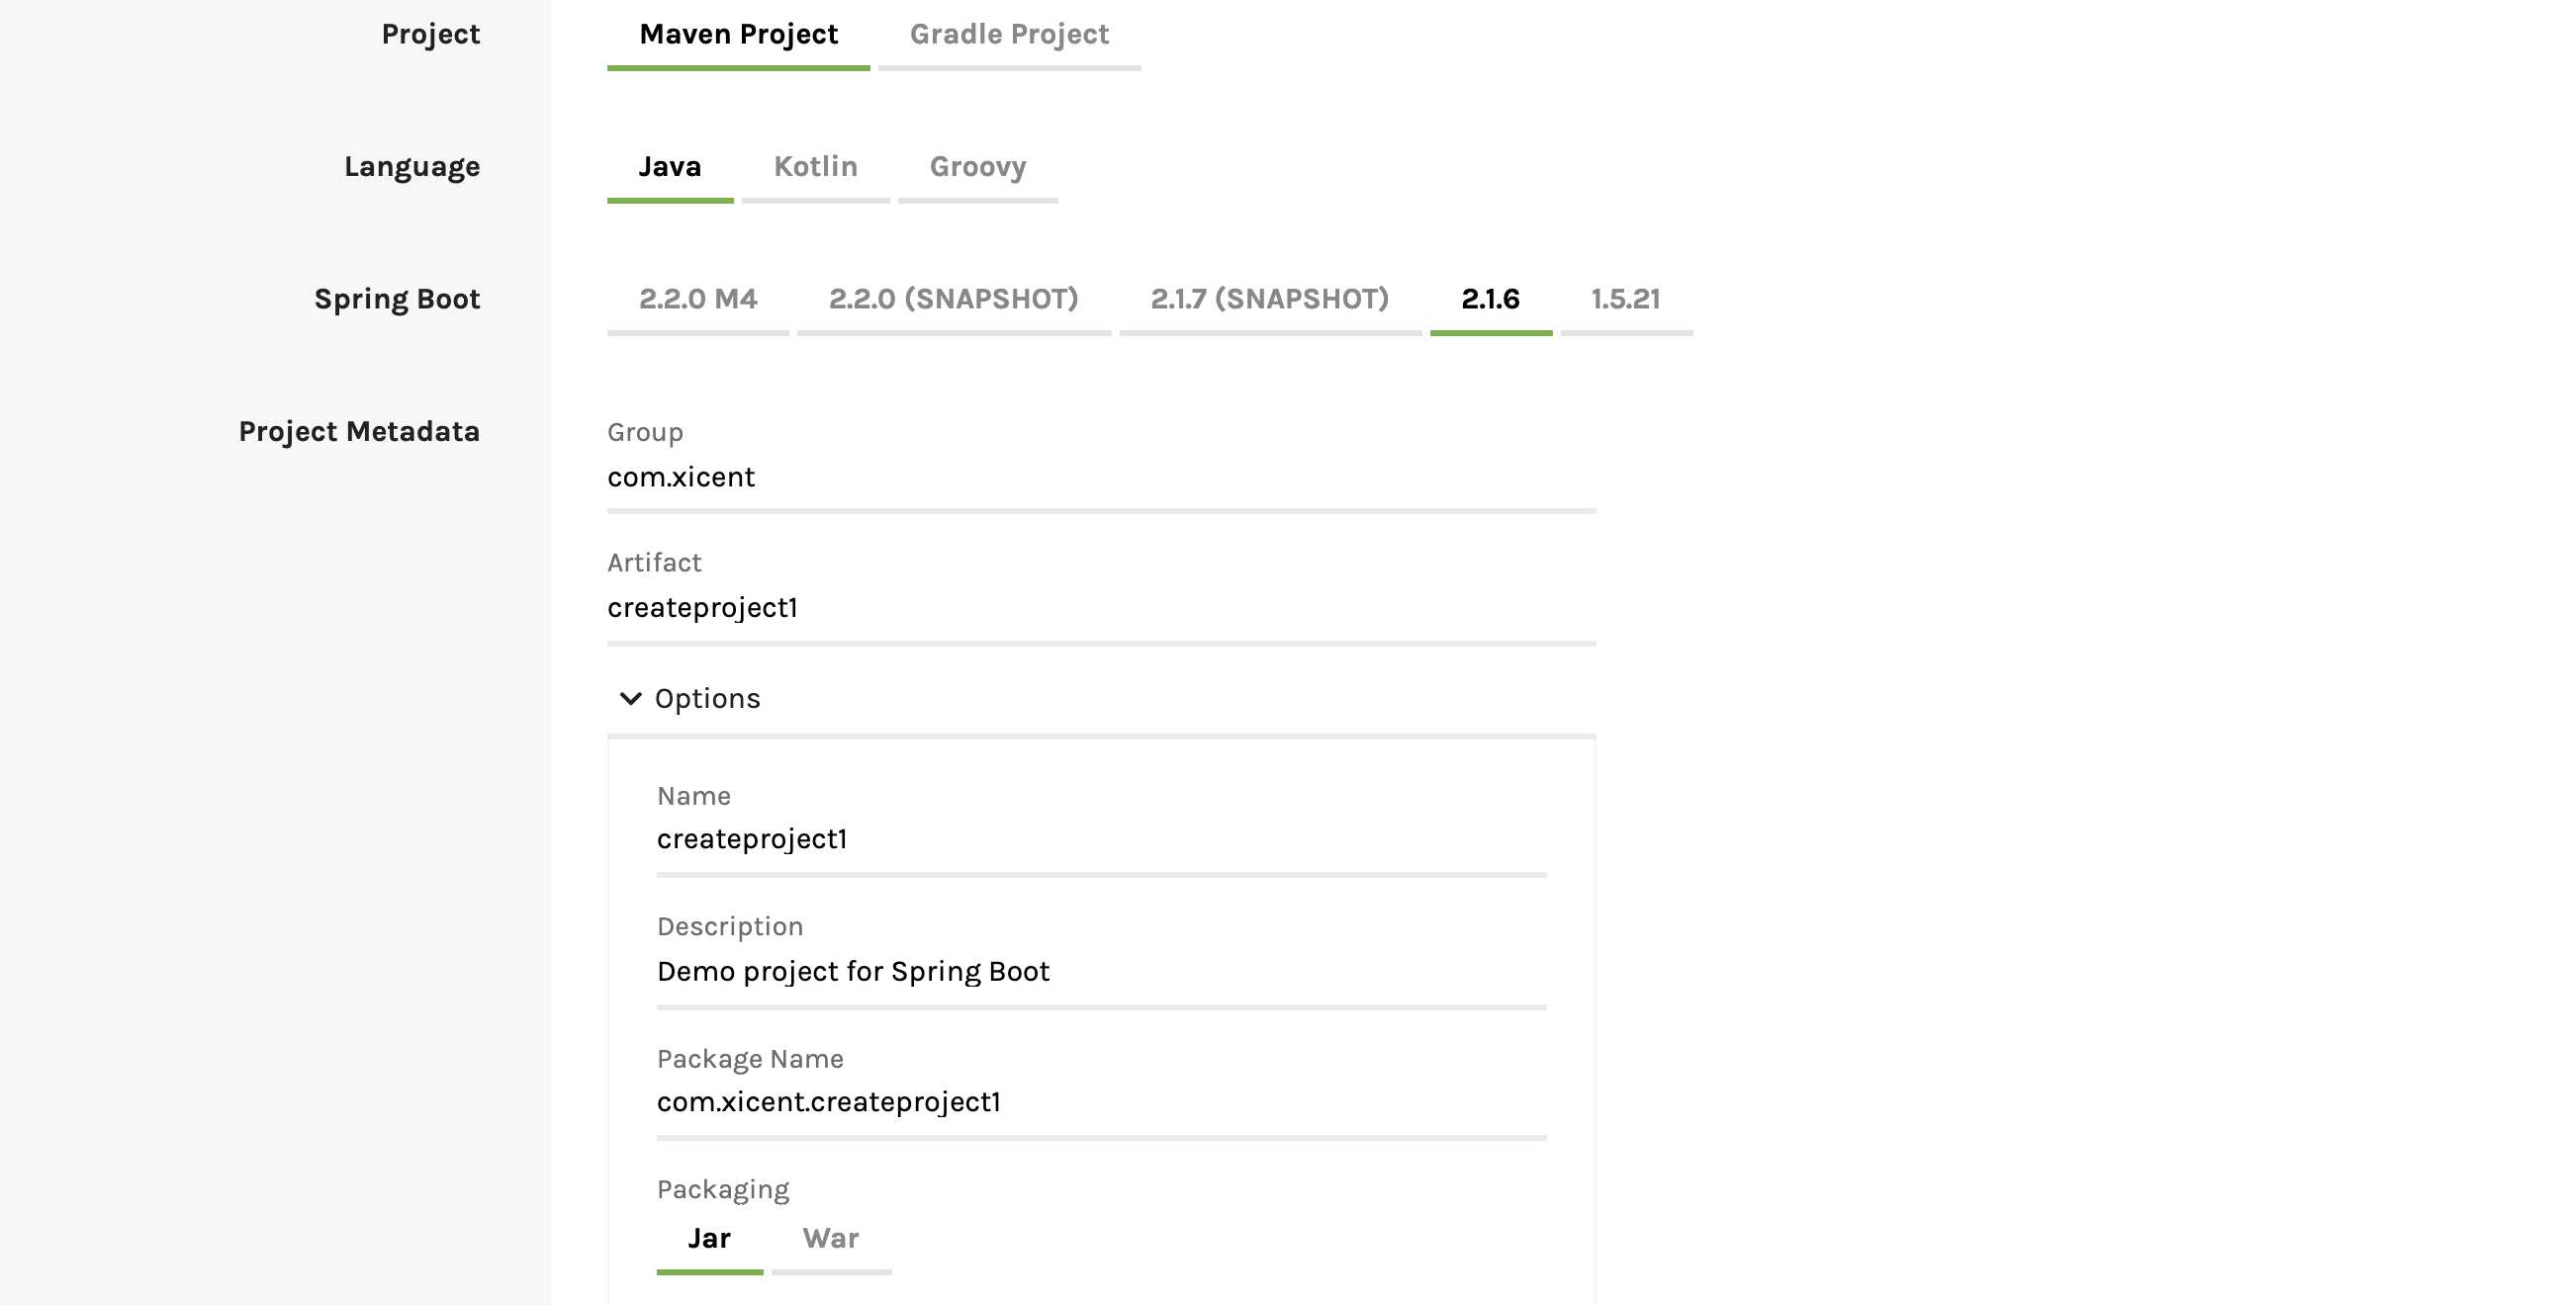Screen dimensions: 2556x1305
Task: Click the Project Metadata section label
Action: pos(359,431)
